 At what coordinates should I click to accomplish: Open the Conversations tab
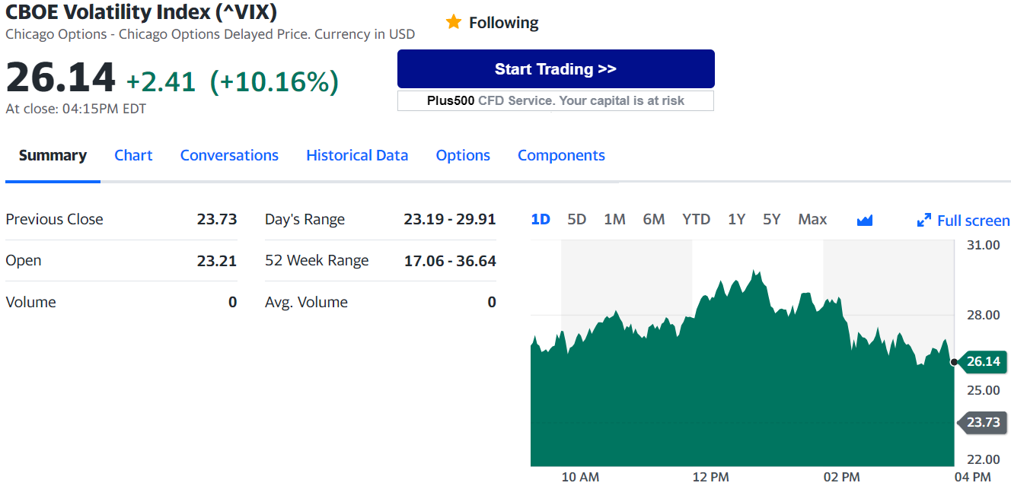tap(229, 155)
